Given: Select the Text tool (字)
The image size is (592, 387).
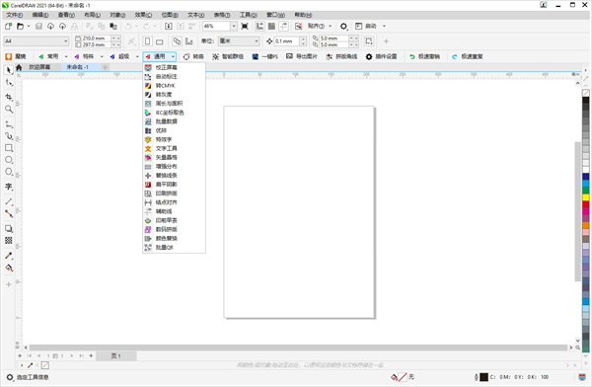Looking at the screenshot, I should click(x=9, y=187).
